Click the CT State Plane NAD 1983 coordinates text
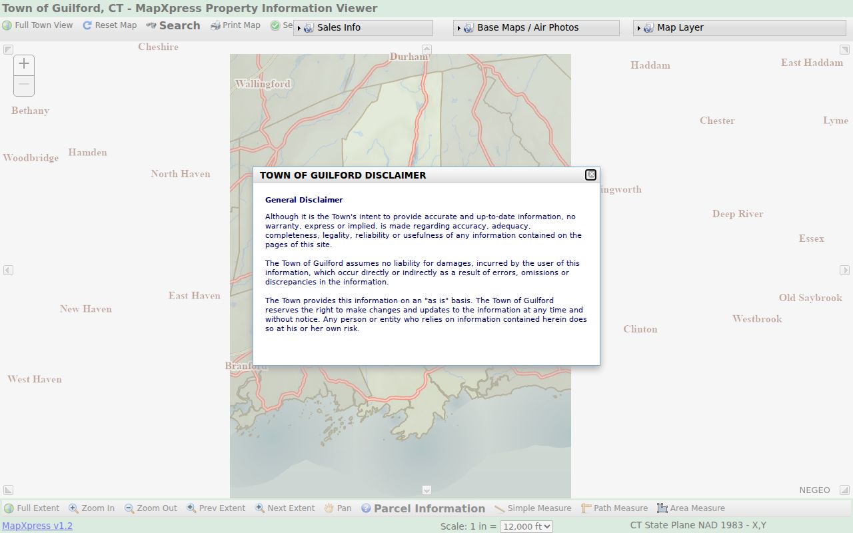The height and width of the screenshot is (533, 853). pos(698,525)
